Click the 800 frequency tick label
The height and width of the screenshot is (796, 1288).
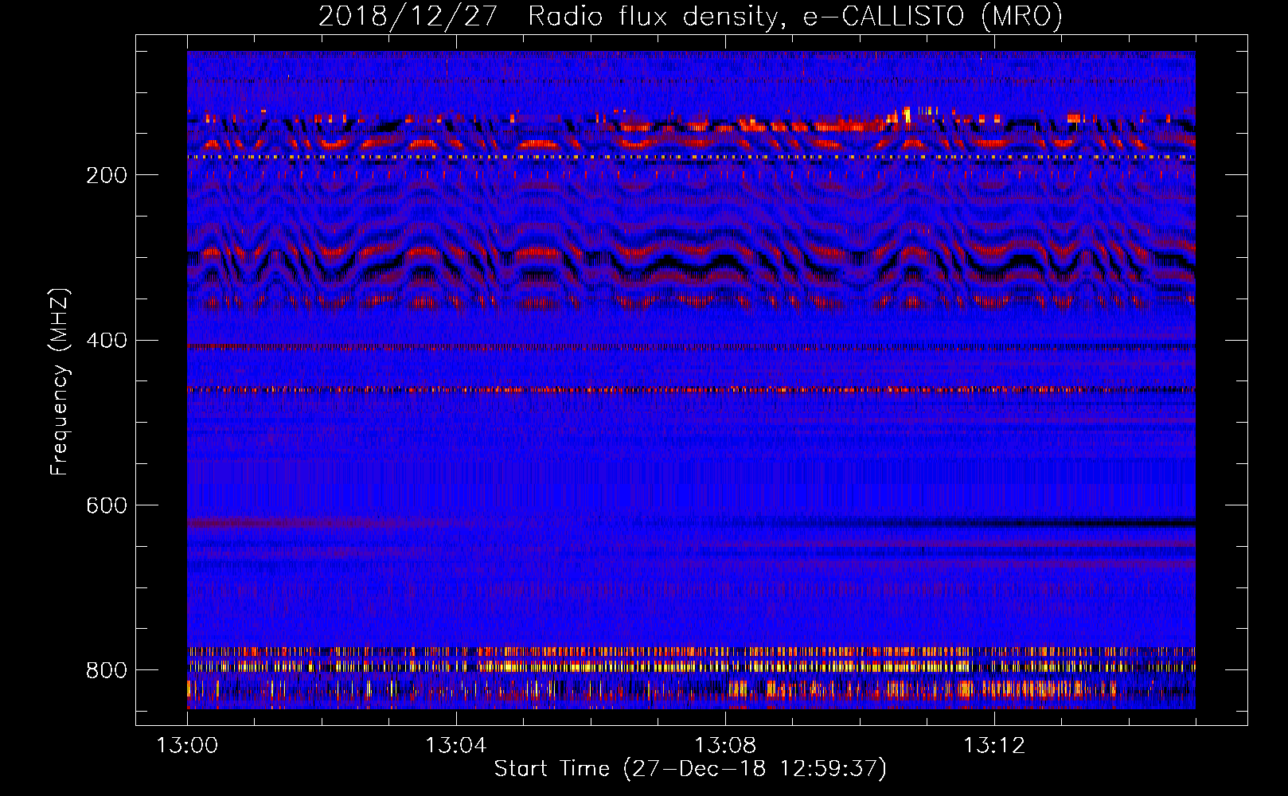[106, 670]
